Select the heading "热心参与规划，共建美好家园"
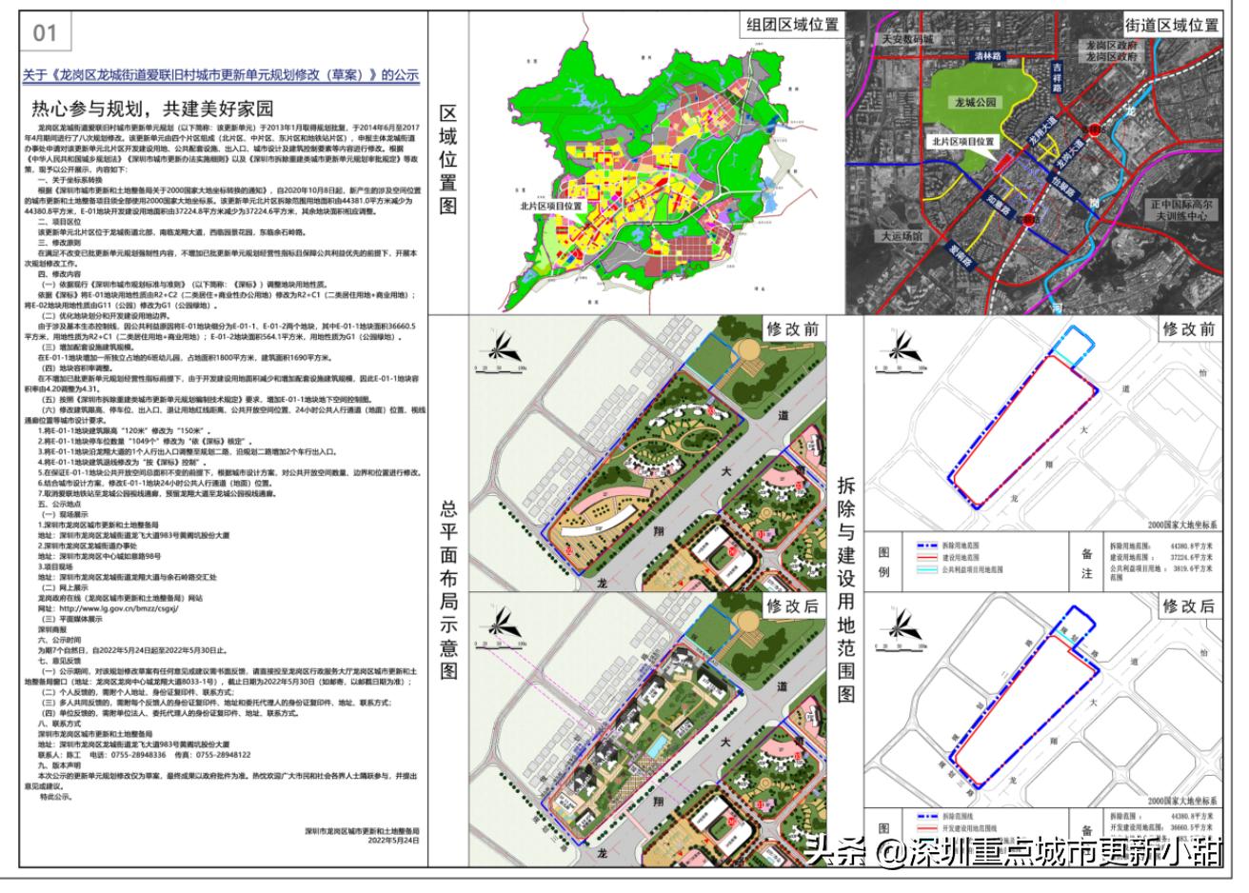Image resolution: width=1249 pixels, height=893 pixels. [x=152, y=109]
